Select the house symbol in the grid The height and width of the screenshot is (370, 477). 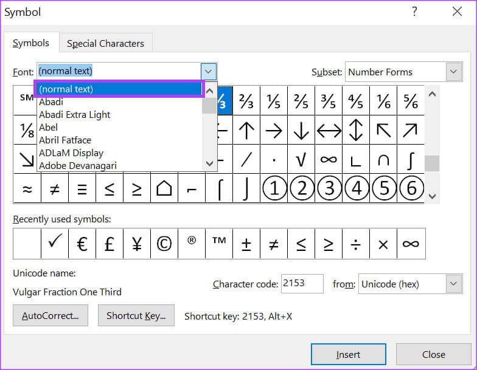click(164, 189)
